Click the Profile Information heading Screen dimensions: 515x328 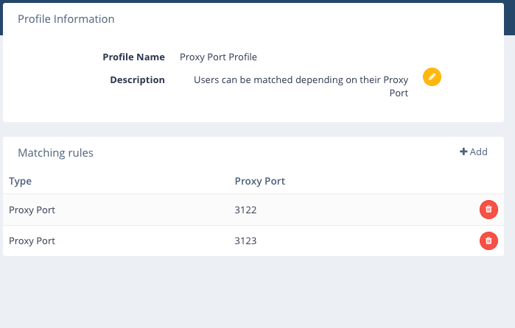[x=66, y=19]
